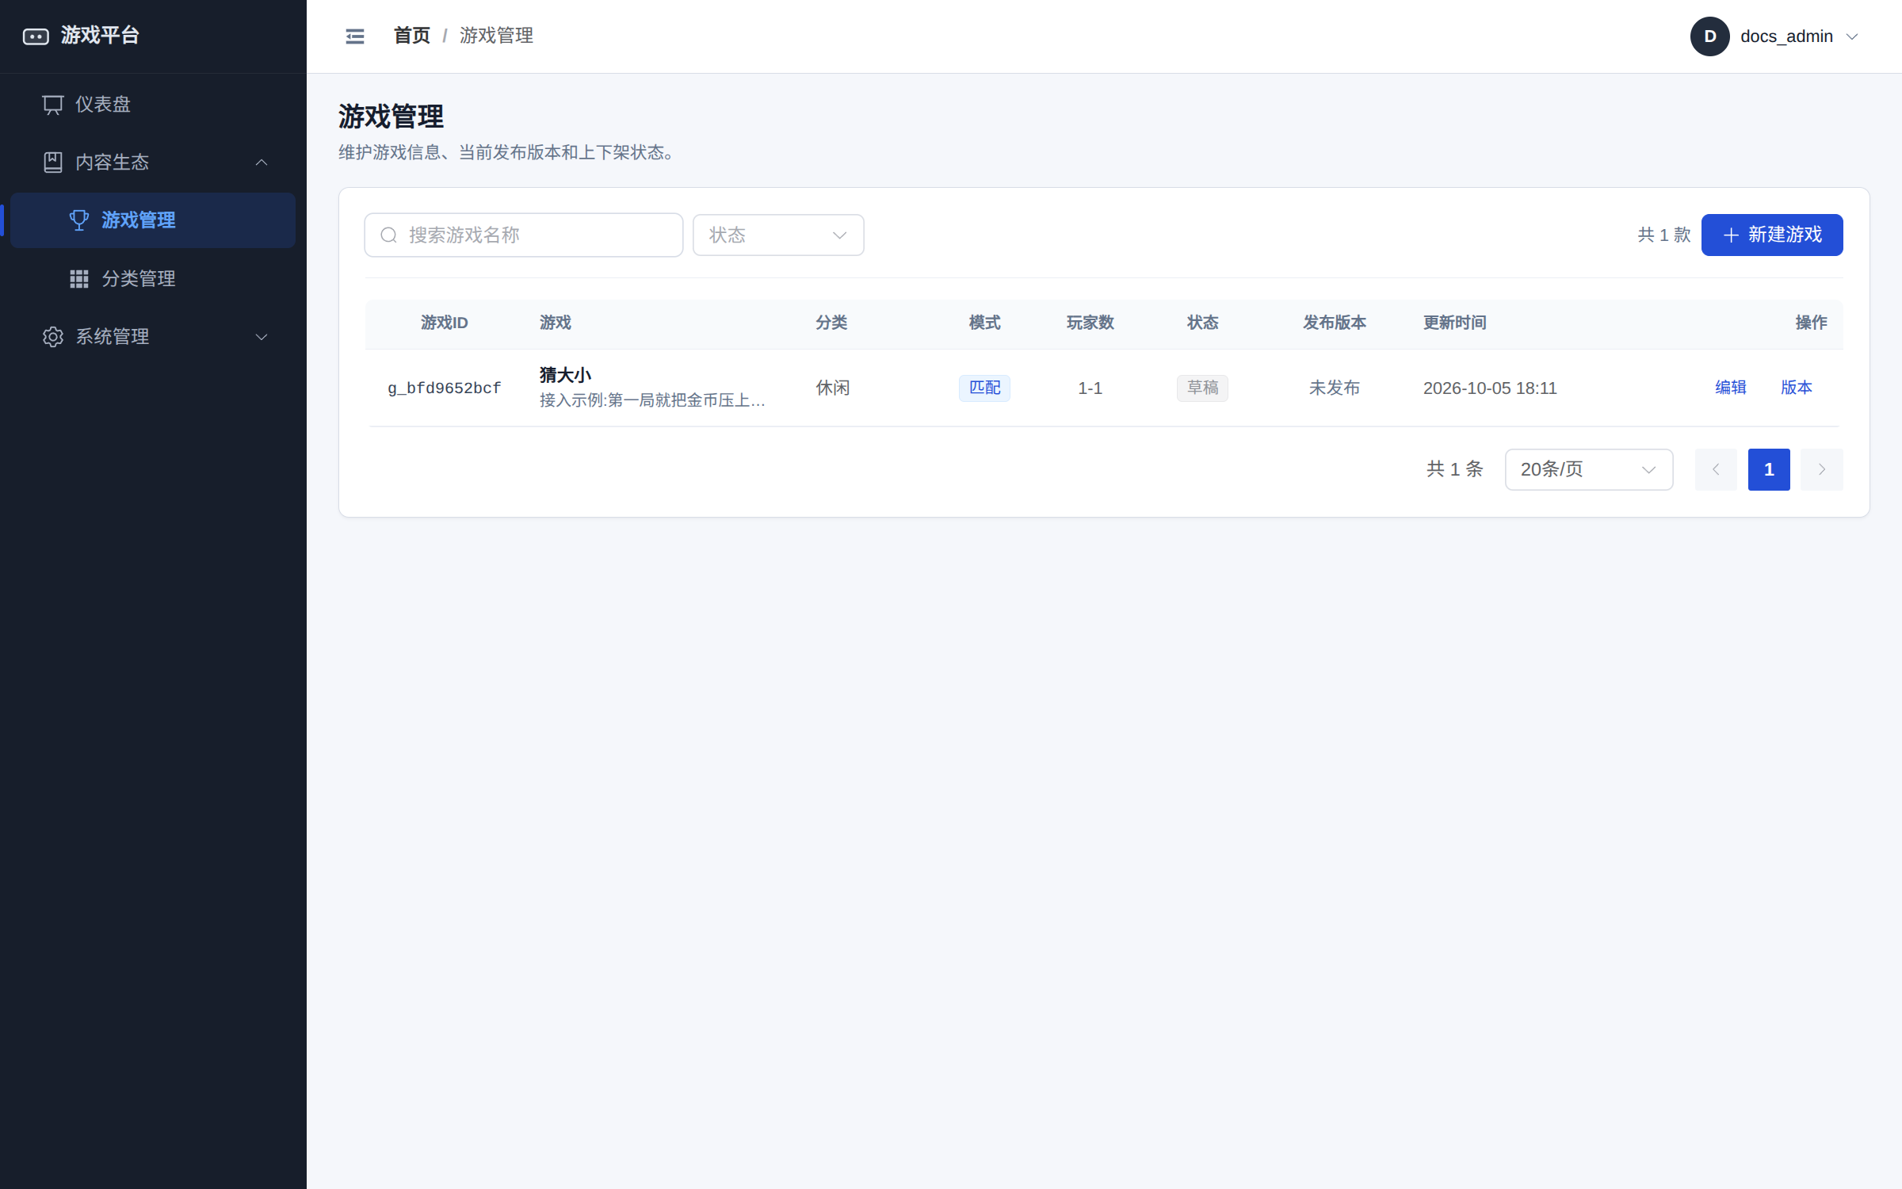Focus the 搜索游戏名称 search field
Image resolution: width=1902 pixels, height=1189 pixels.
click(524, 235)
